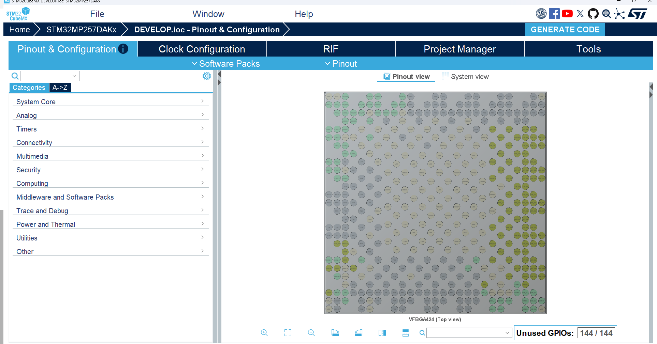Switch to the Tools tab

click(x=589, y=49)
